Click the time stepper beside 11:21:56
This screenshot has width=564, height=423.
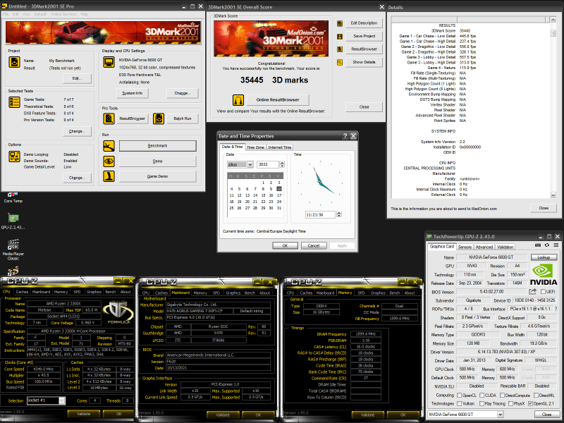pos(339,214)
